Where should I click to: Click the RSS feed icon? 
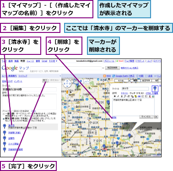tap(104, 76)
